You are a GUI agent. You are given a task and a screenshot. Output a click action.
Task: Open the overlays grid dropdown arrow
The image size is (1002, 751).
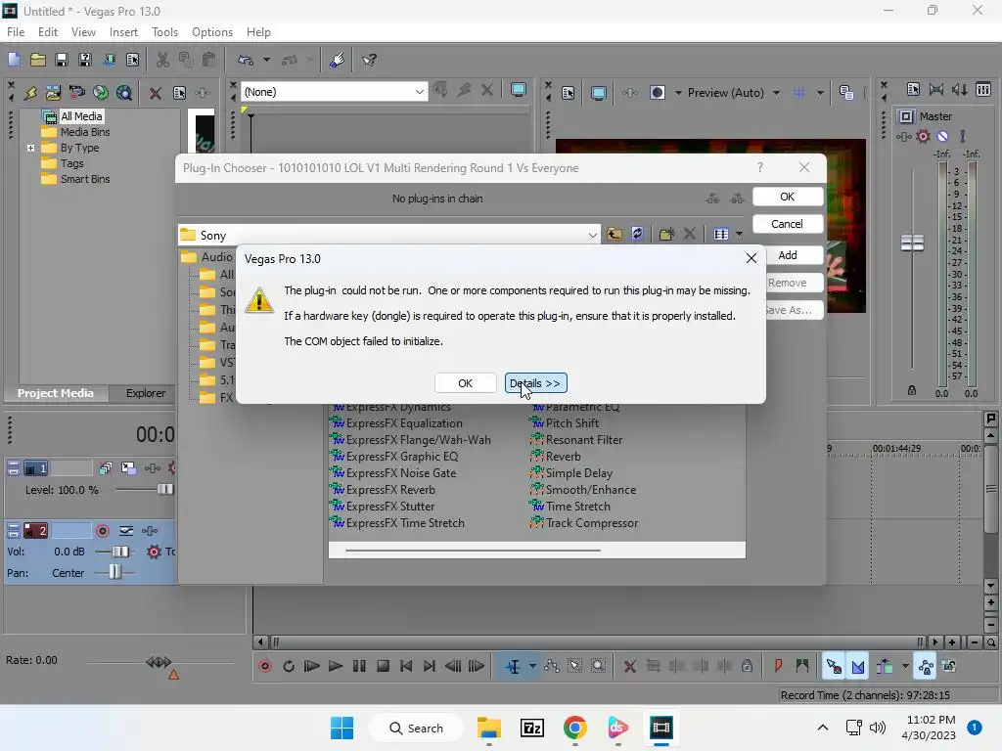click(820, 93)
